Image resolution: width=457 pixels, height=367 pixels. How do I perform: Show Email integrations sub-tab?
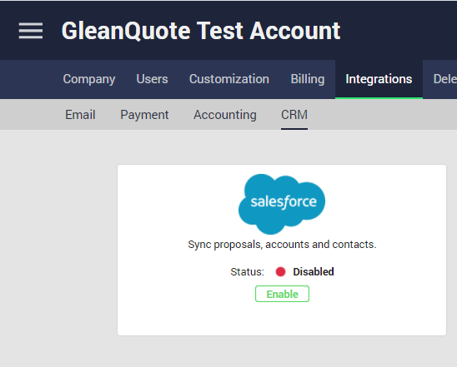point(80,115)
